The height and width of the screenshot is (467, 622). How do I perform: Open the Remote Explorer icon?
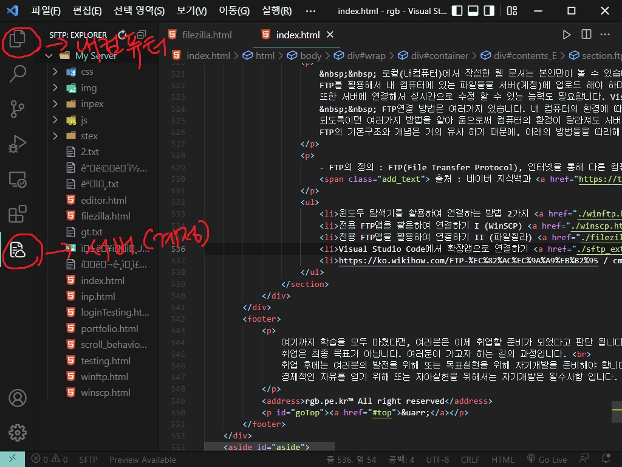coord(18,180)
